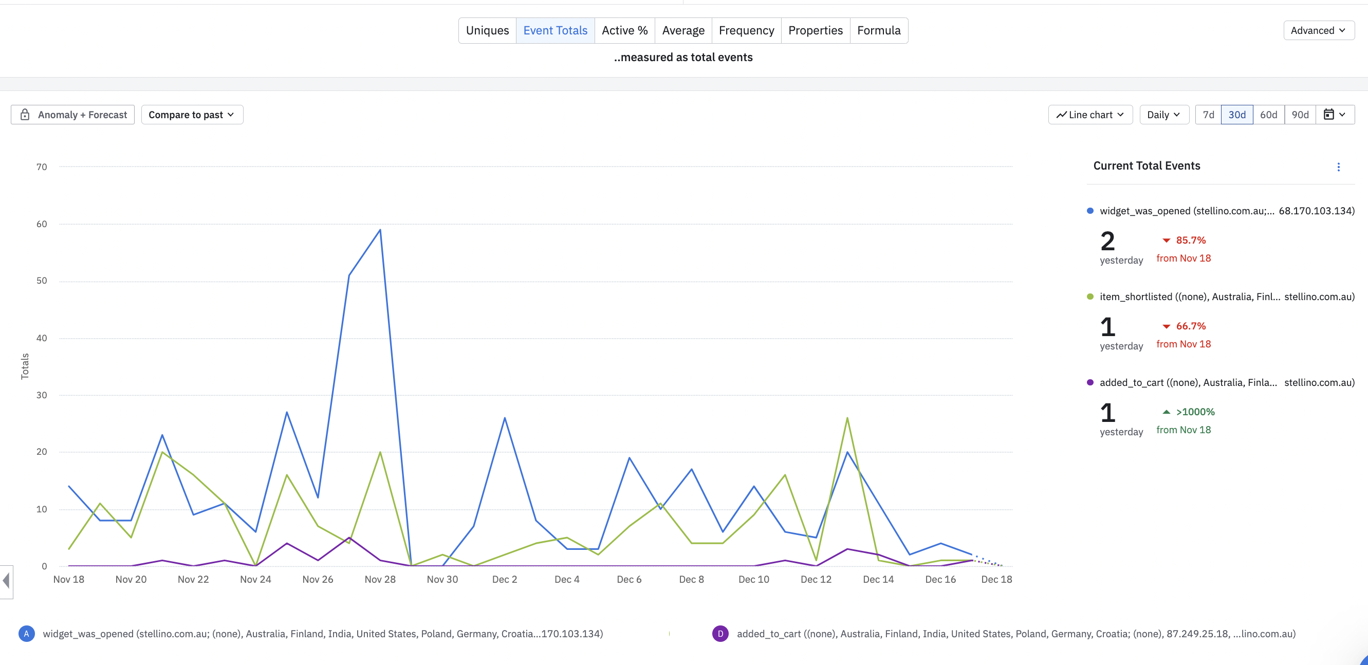Image resolution: width=1368 pixels, height=665 pixels.
Task: Click the green dot beside item_shortlisted summary
Action: (x=1090, y=297)
